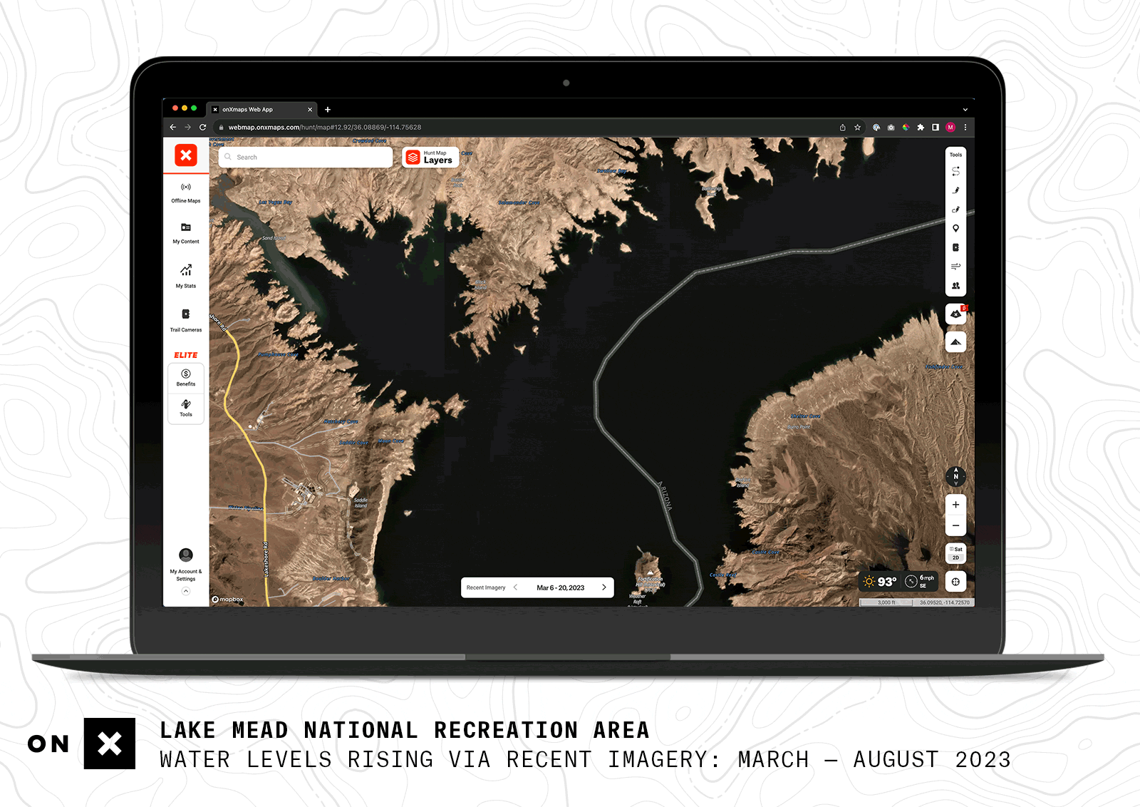Viewport: 1140px width, 807px height.
Task: Close the onXmaps Web App tab
Action: pos(310,110)
